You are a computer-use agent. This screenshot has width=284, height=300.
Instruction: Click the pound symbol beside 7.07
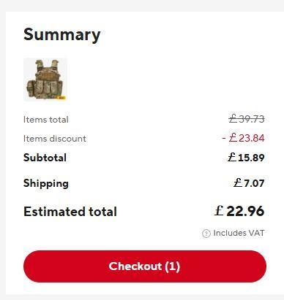237,182
